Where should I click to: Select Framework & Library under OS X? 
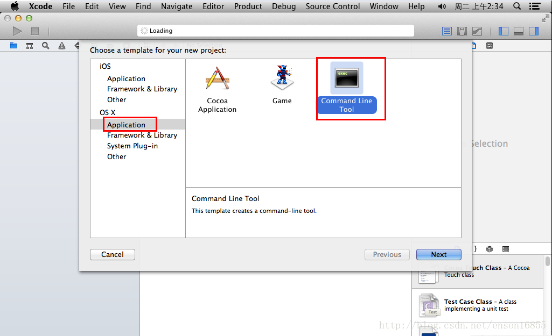[x=142, y=135]
